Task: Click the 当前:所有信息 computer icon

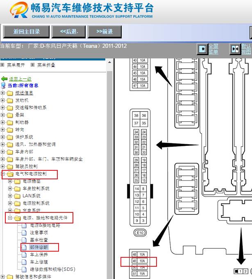Action: coord(3,85)
